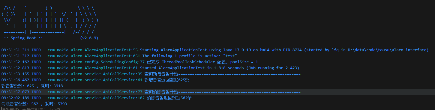
Task: Open the AlarmApplicationTest:651 source reference
Action: [x=94, y=56]
